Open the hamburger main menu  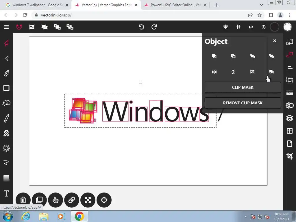(6, 27)
